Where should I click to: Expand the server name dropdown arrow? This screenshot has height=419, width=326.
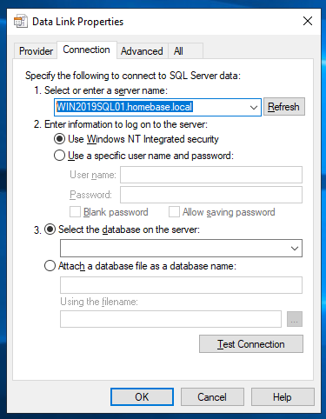point(254,107)
